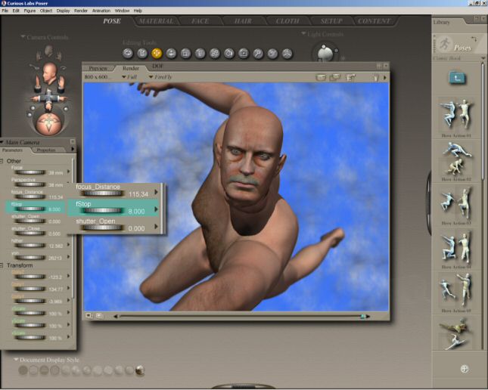Open the library category dropdown arrow
Viewport: 488px width, 390px height.
[483, 58]
